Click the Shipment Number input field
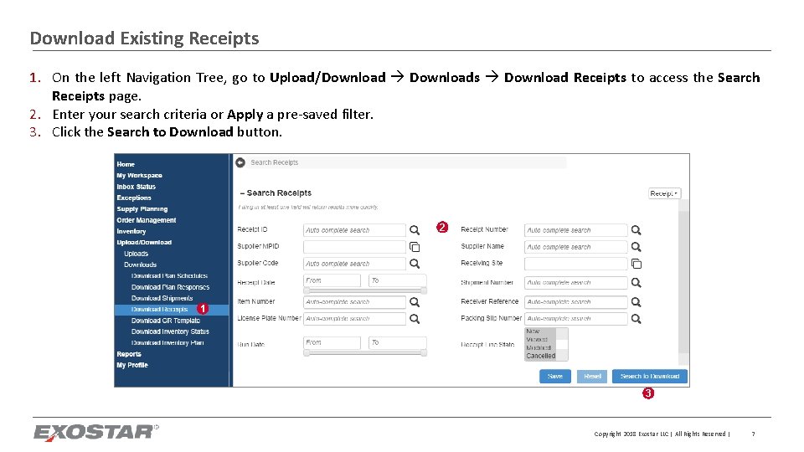 pos(576,283)
